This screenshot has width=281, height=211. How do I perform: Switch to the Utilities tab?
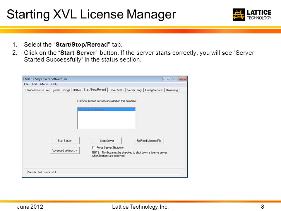point(77,90)
